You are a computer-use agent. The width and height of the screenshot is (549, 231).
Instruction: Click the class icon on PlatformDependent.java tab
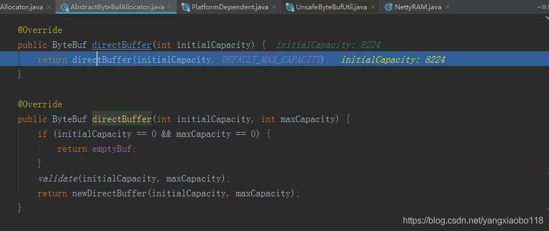[x=186, y=7]
